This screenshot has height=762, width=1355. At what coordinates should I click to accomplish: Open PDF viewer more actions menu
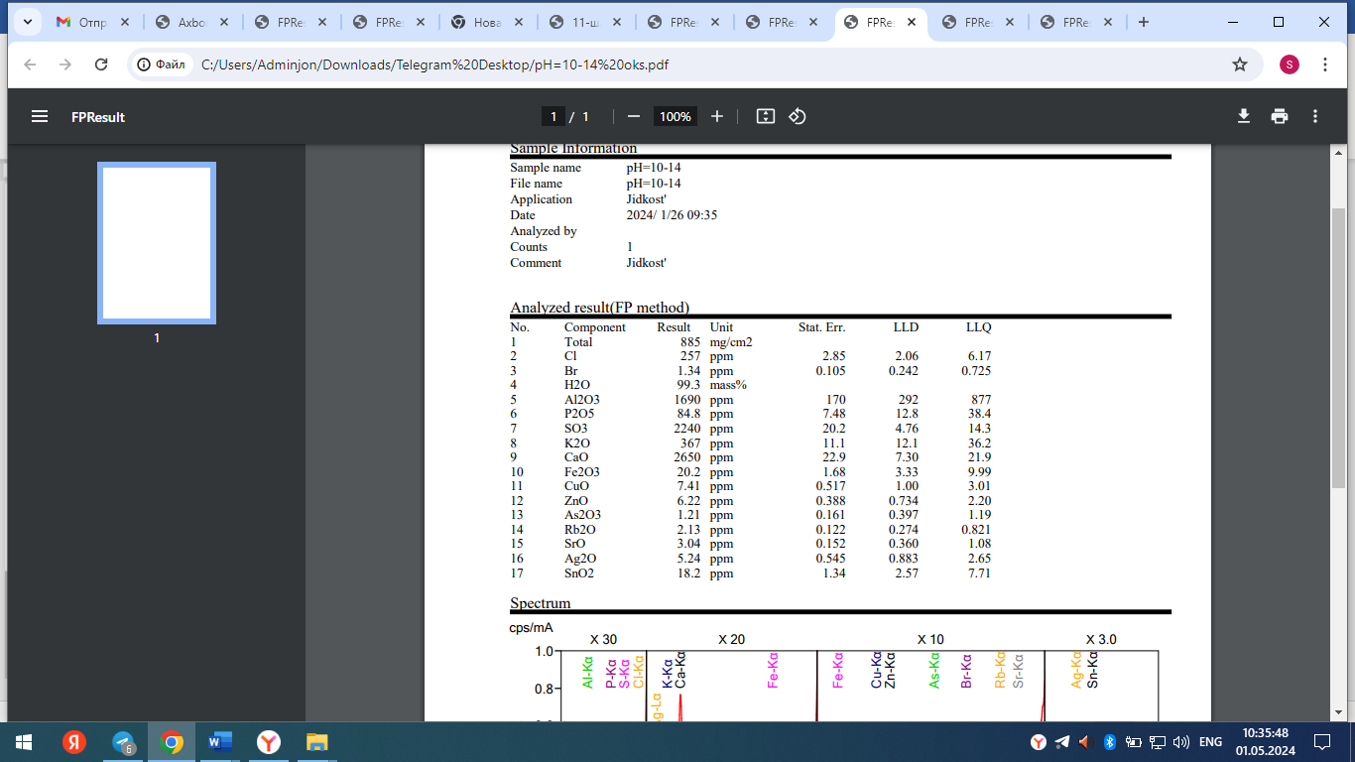(1315, 116)
